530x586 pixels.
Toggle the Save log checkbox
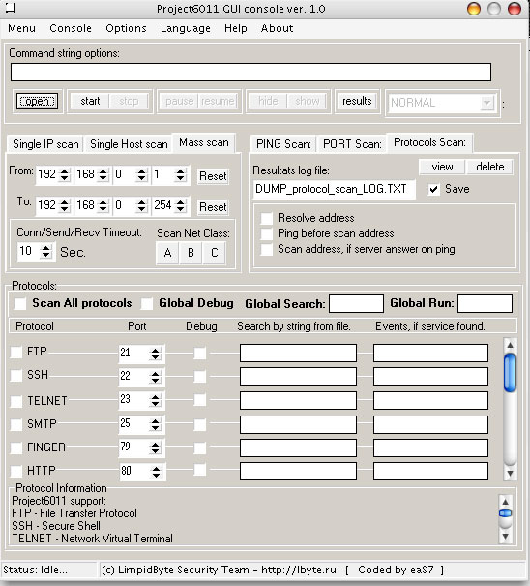click(x=434, y=189)
